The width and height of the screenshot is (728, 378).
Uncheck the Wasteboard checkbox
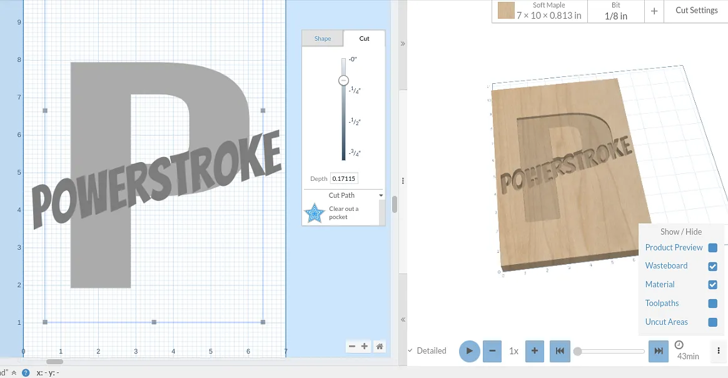coord(712,267)
